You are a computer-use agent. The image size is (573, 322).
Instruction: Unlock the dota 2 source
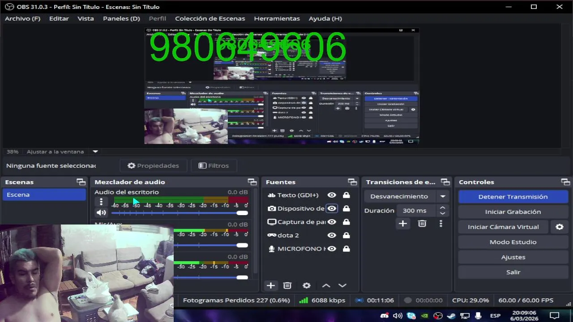[x=346, y=235]
